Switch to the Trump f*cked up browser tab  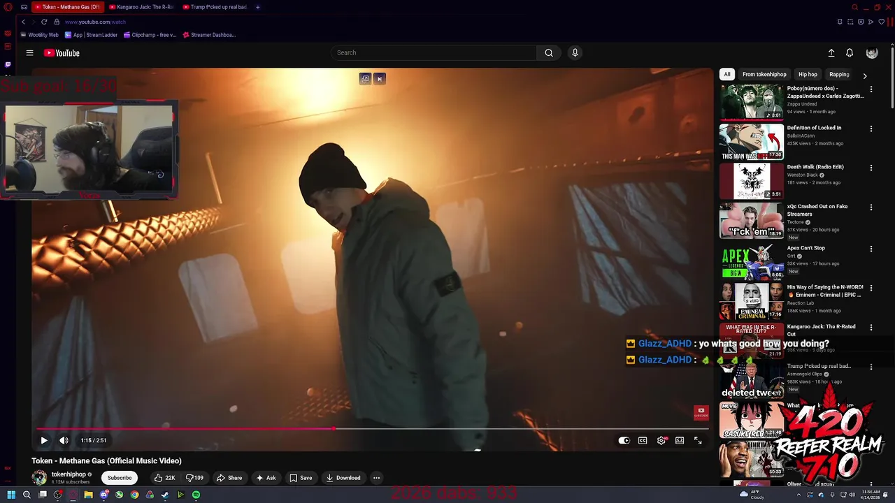[215, 7]
